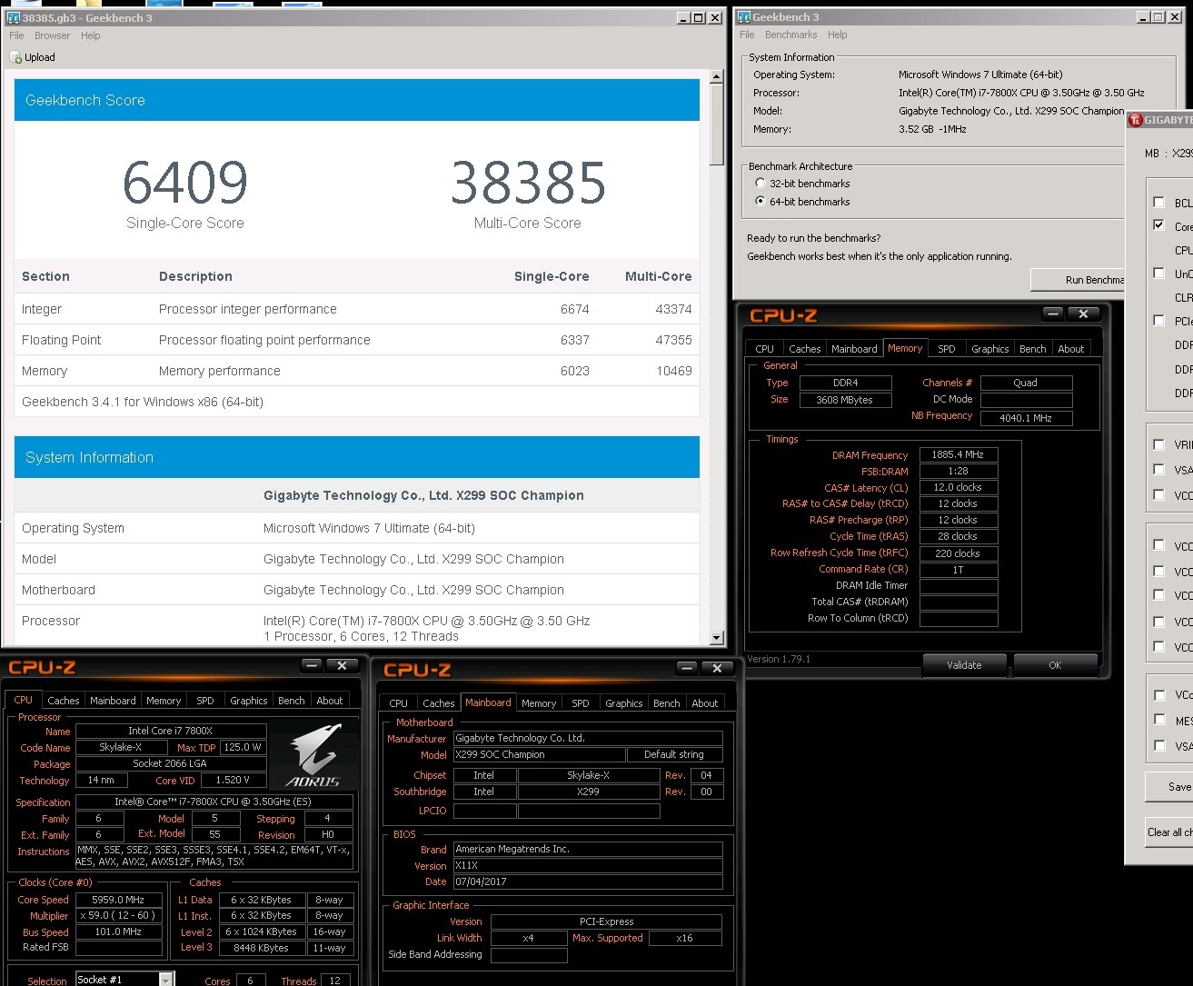Open the Benchmarks menu in Geekbench 3
Viewport: 1193px width, 986px height.
coord(790,35)
